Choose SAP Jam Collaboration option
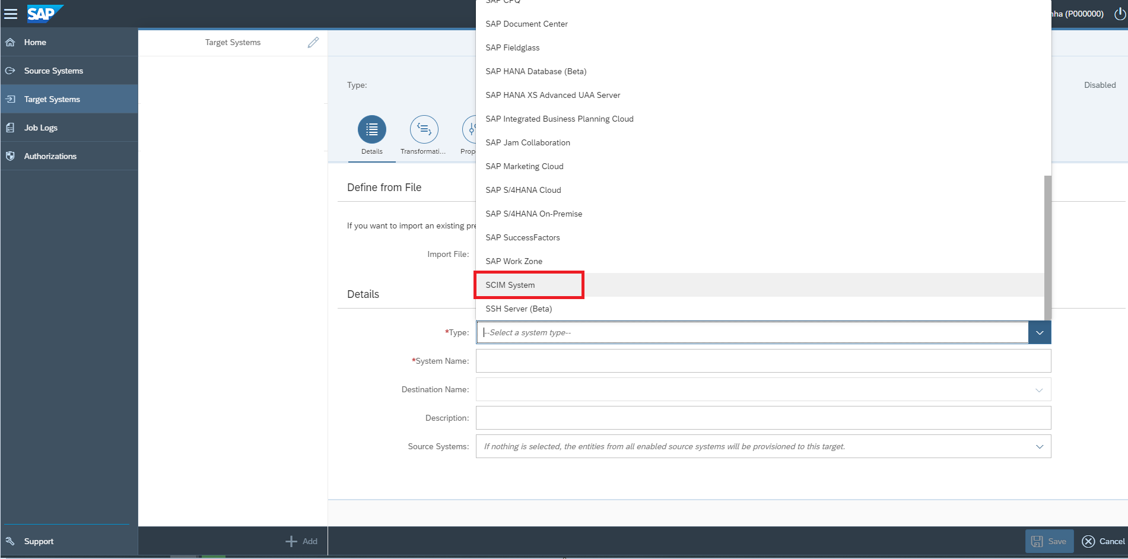This screenshot has width=1128, height=559. (x=760, y=142)
